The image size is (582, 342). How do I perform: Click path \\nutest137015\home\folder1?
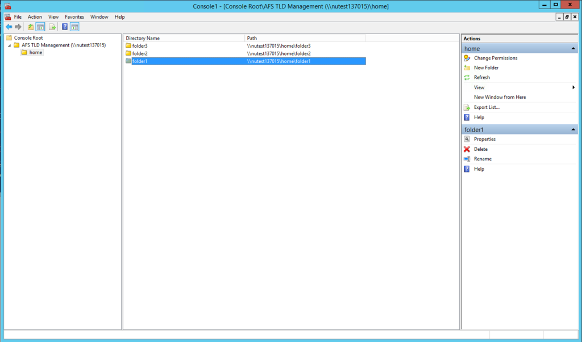tap(278, 61)
